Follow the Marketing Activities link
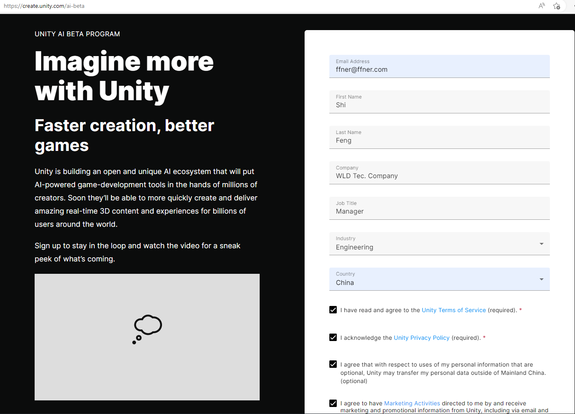Image resolution: width=575 pixels, height=414 pixels. [412, 403]
